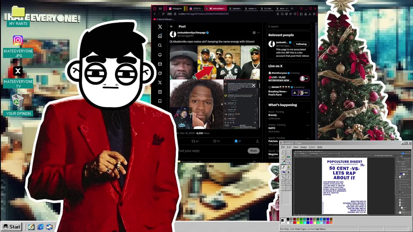The height and width of the screenshot is (232, 413).
Task: Select the Eraser tool in Paint
Action: click(283, 157)
